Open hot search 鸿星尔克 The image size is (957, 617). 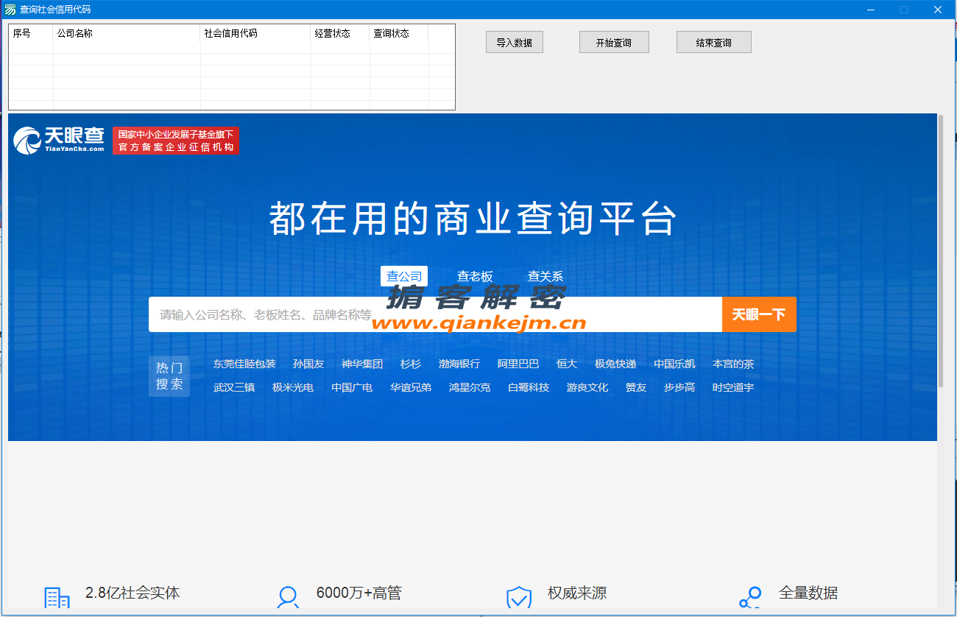[470, 387]
